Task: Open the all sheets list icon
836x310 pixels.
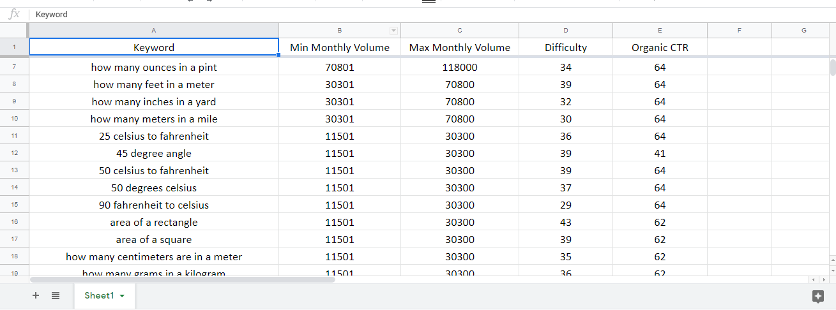Action: coord(56,295)
